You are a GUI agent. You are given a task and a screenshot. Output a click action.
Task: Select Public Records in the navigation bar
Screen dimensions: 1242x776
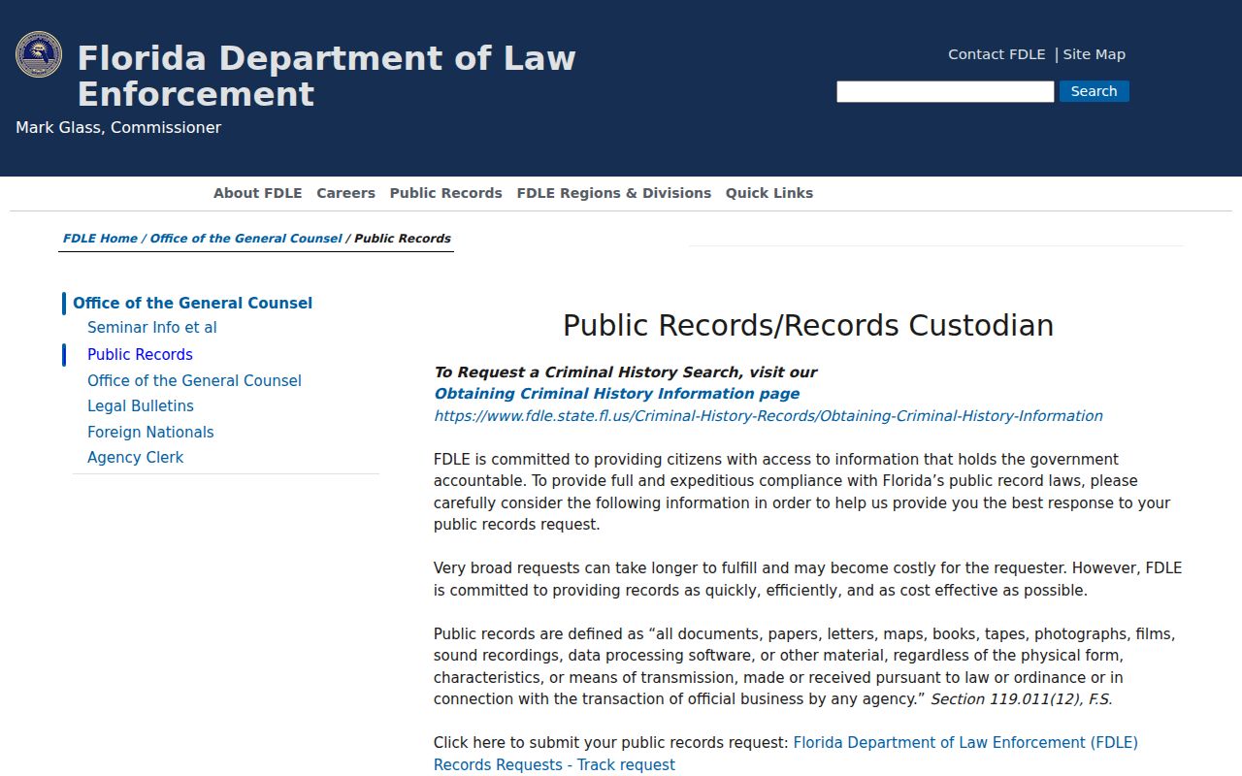(446, 193)
